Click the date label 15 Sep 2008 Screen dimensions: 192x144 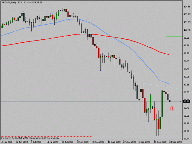(160, 142)
